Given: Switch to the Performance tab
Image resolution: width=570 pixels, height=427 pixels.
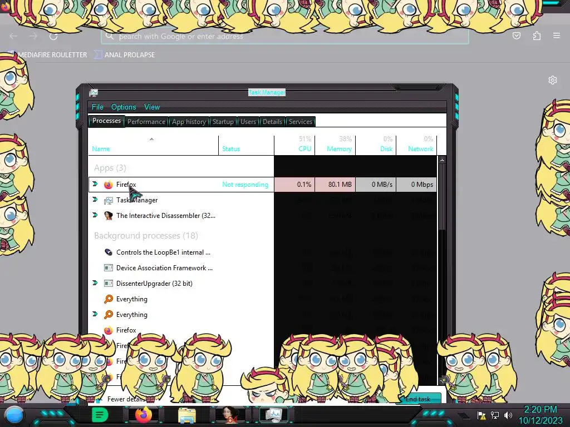Looking at the screenshot, I should click(146, 122).
